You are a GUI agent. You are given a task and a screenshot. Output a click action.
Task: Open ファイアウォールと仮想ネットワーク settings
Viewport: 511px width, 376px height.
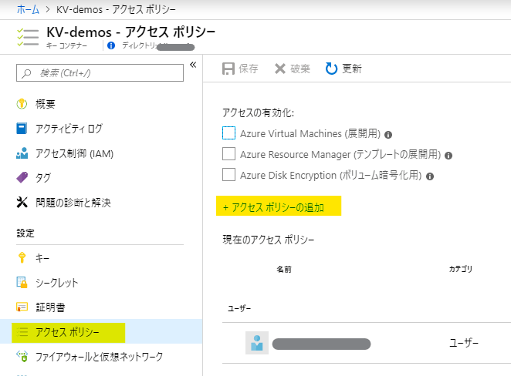point(99,357)
